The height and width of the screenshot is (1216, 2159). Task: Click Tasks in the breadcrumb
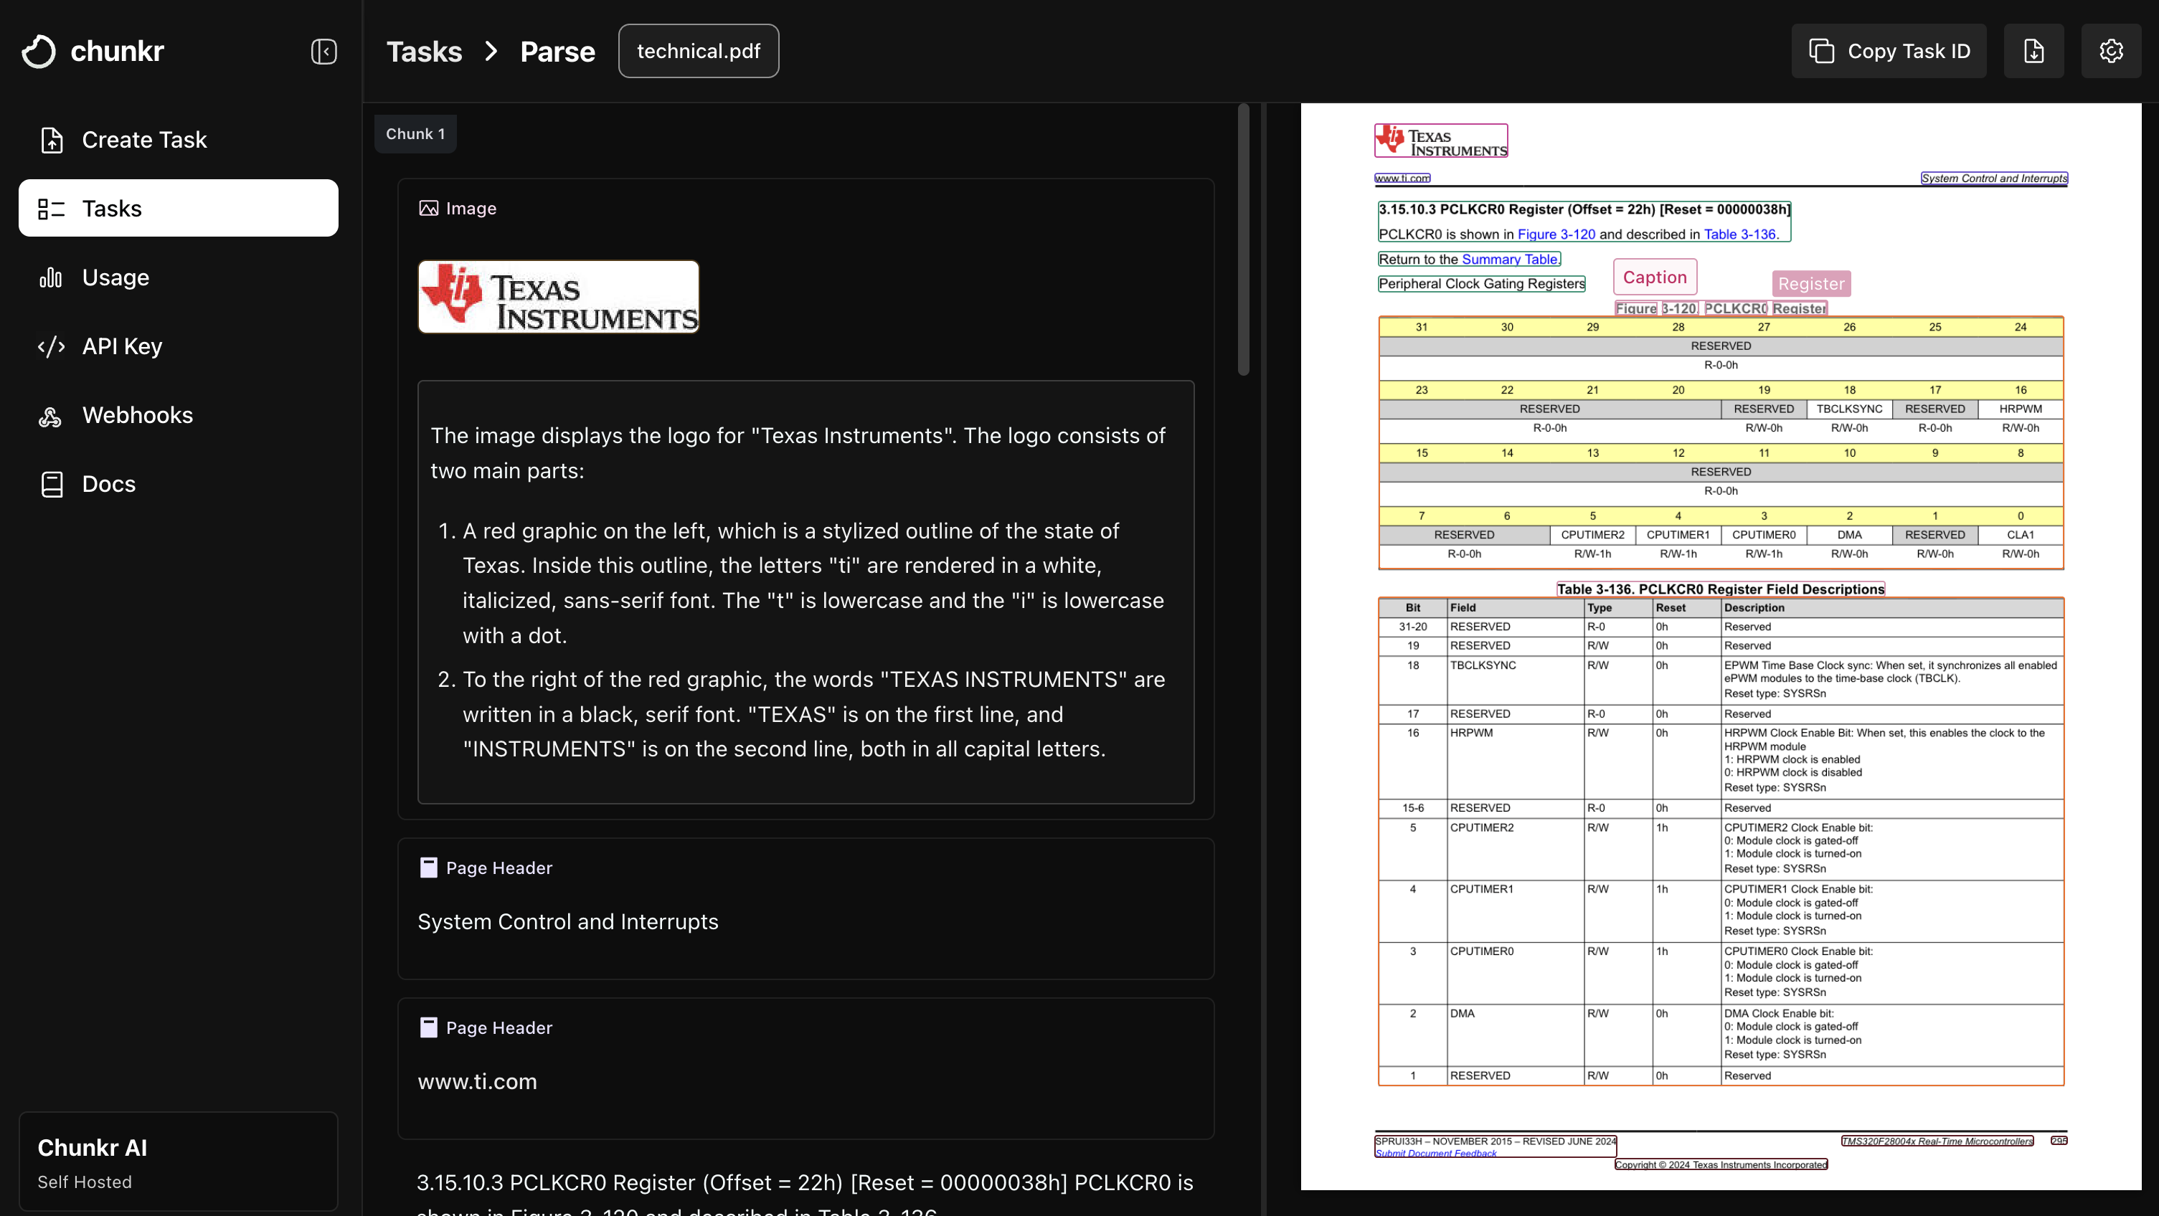pyautogui.click(x=424, y=51)
